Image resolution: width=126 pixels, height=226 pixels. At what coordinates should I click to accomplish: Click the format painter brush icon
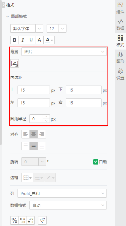tap(42, 220)
